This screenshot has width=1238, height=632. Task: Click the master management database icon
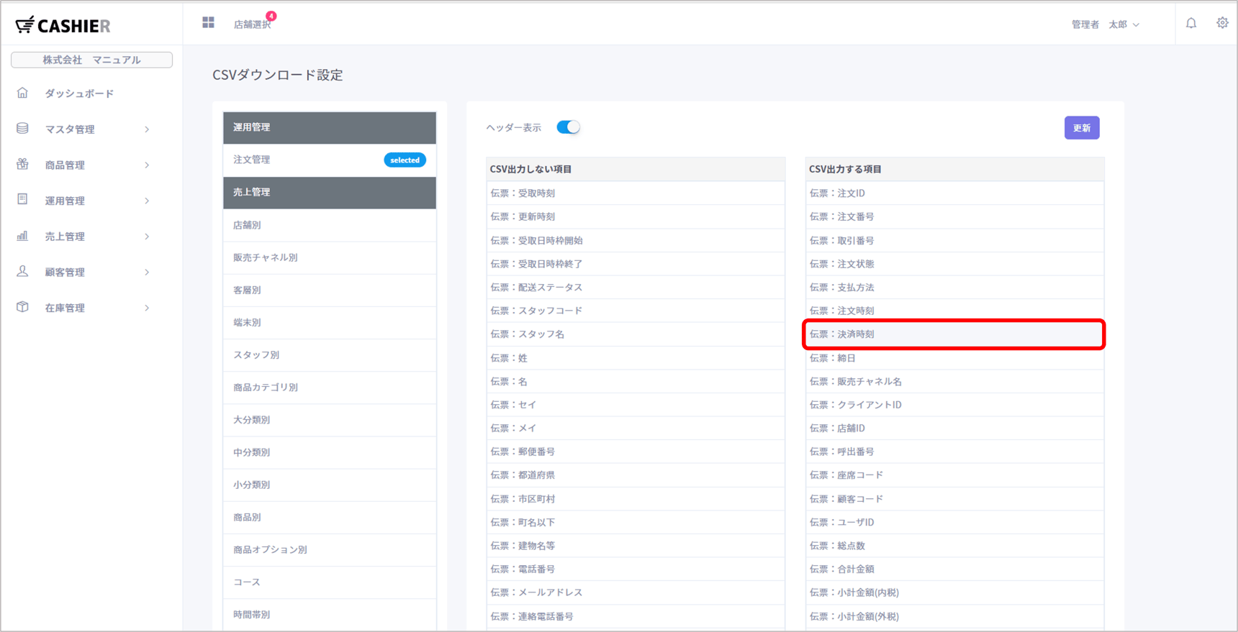pyautogui.click(x=23, y=129)
